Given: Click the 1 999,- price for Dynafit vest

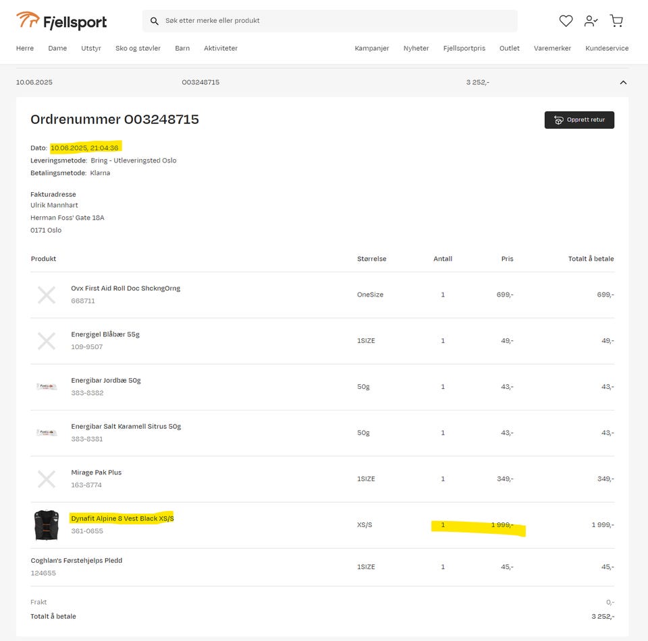Looking at the screenshot, I should tap(502, 525).
